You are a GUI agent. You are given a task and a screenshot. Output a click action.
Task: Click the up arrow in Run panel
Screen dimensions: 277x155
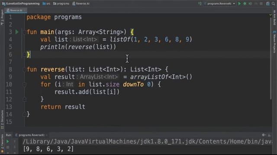(x=15, y=141)
